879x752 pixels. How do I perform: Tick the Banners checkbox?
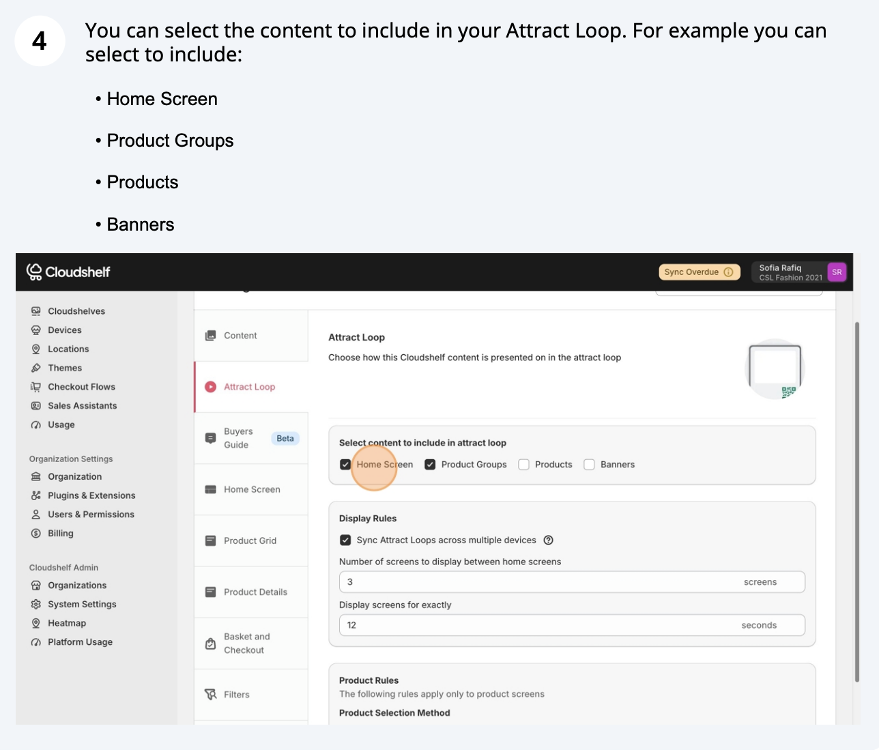coord(590,465)
